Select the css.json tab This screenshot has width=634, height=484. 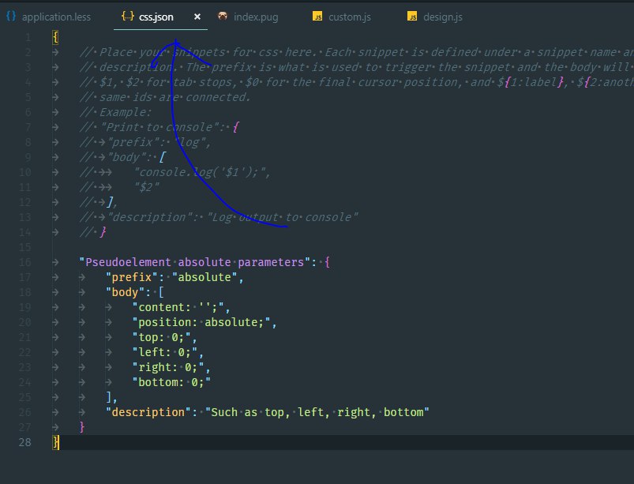[156, 17]
